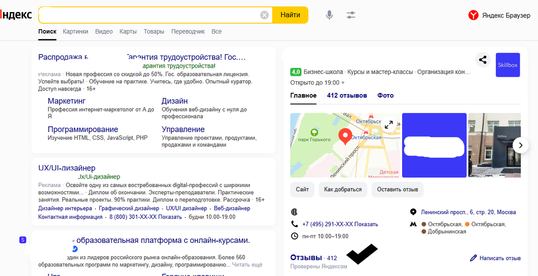Click the address pin icon
538x276 pixels.
tap(413, 212)
